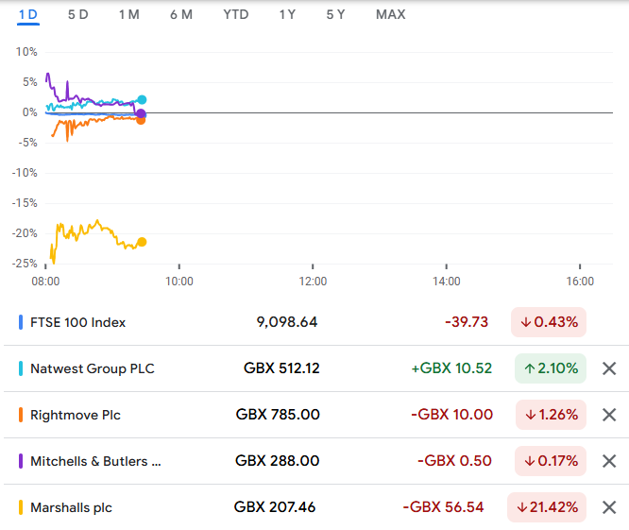Click the 12:00 time axis label

pyautogui.click(x=313, y=282)
